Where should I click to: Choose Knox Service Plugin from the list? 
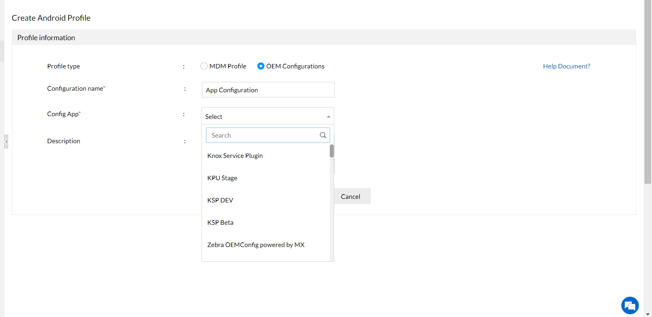235,156
